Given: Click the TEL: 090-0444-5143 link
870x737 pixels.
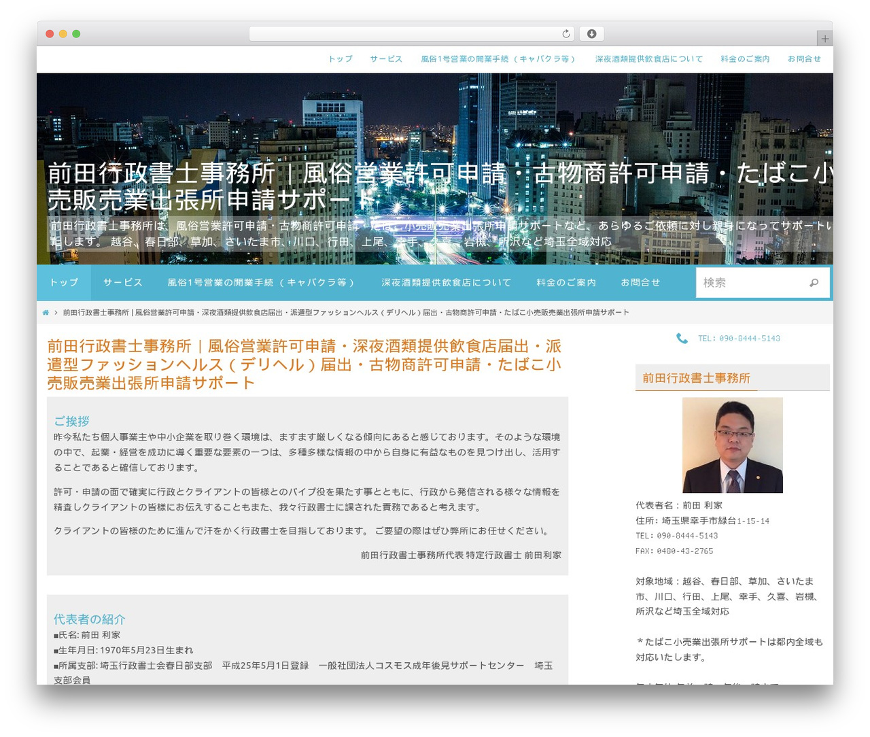Looking at the screenshot, I should point(739,339).
